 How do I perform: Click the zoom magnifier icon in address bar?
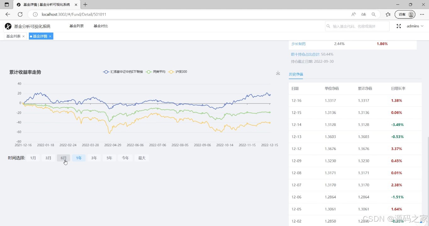[374, 14]
